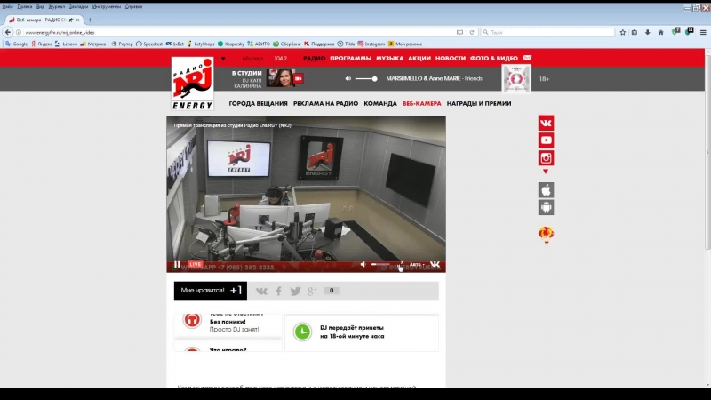711x400 pixels.
Task: Click the DJ Катя Калинина photo
Action: [280, 78]
